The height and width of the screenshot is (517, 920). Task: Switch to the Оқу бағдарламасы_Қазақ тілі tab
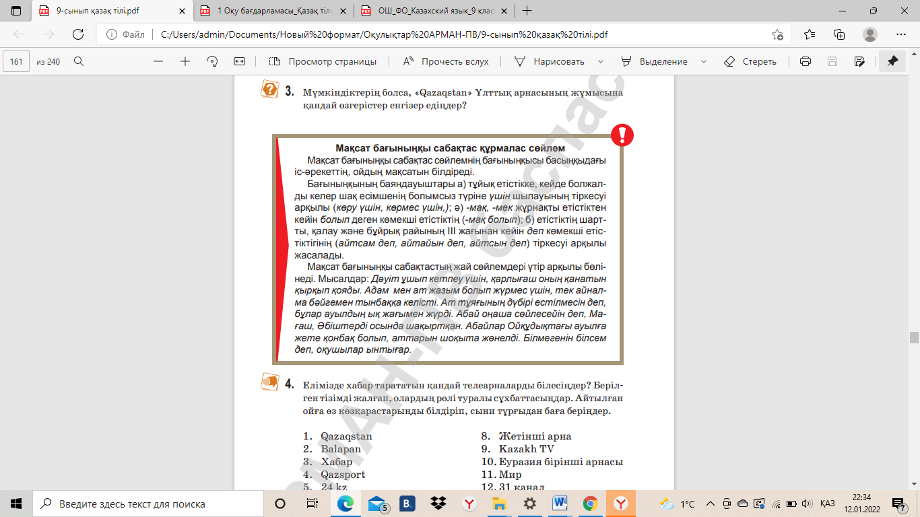pos(275,11)
